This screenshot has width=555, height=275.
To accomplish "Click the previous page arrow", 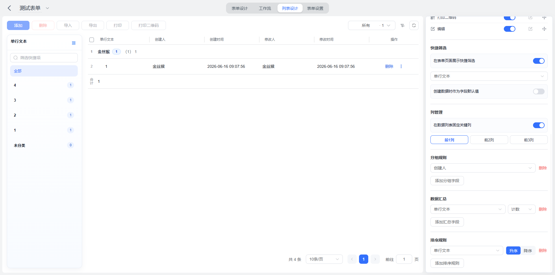I will [352, 259].
